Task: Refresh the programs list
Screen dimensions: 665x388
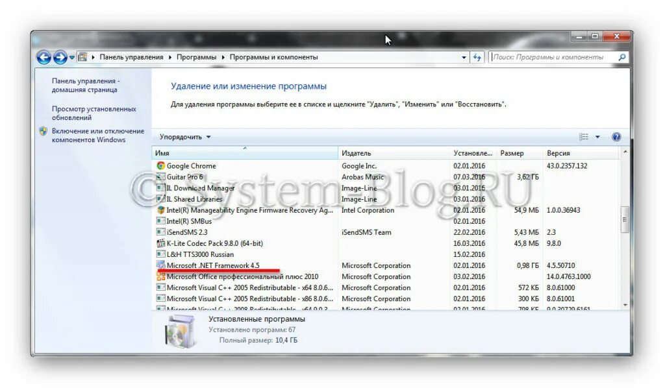Action: pos(477,57)
